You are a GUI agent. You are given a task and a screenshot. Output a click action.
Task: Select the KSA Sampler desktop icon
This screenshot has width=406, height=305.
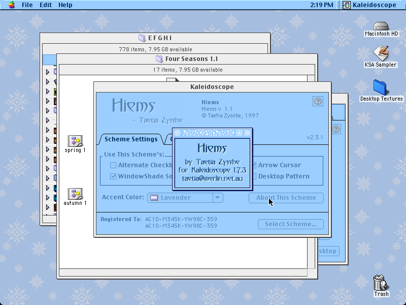point(381,53)
